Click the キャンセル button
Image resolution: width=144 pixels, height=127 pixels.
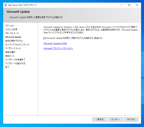click(x=131, y=119)
